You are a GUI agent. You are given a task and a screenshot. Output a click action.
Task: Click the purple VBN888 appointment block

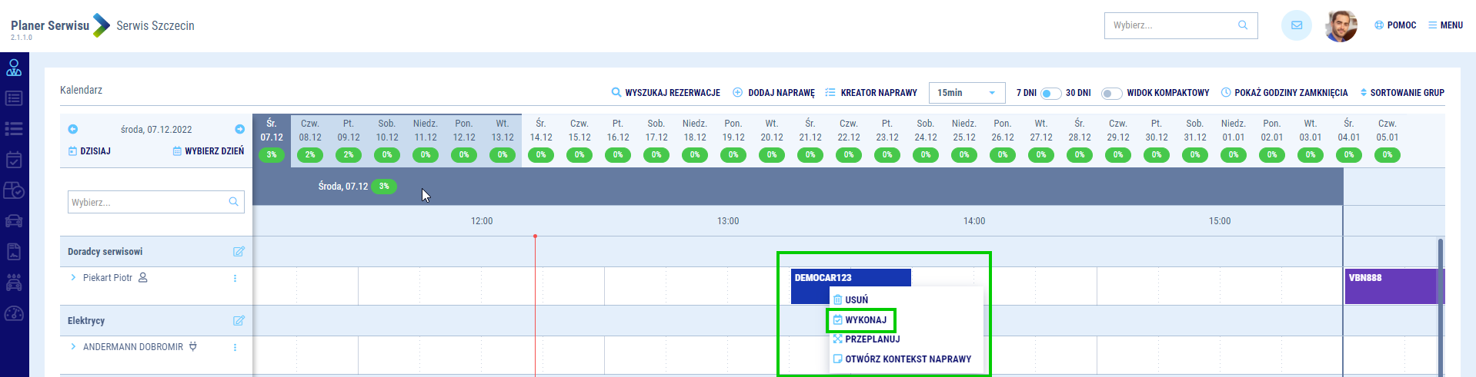pos(1391,286)
